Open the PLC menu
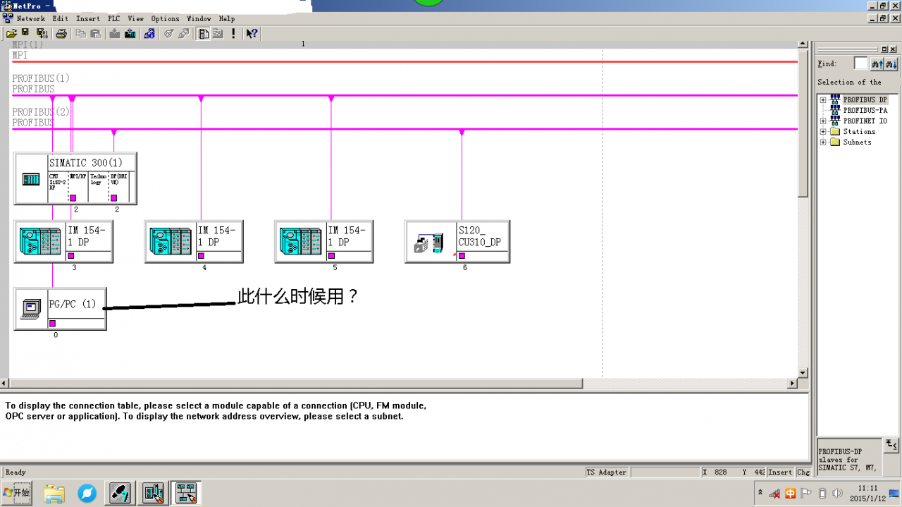This screenshot has width=902, height=507. click(x=114, y=19)
